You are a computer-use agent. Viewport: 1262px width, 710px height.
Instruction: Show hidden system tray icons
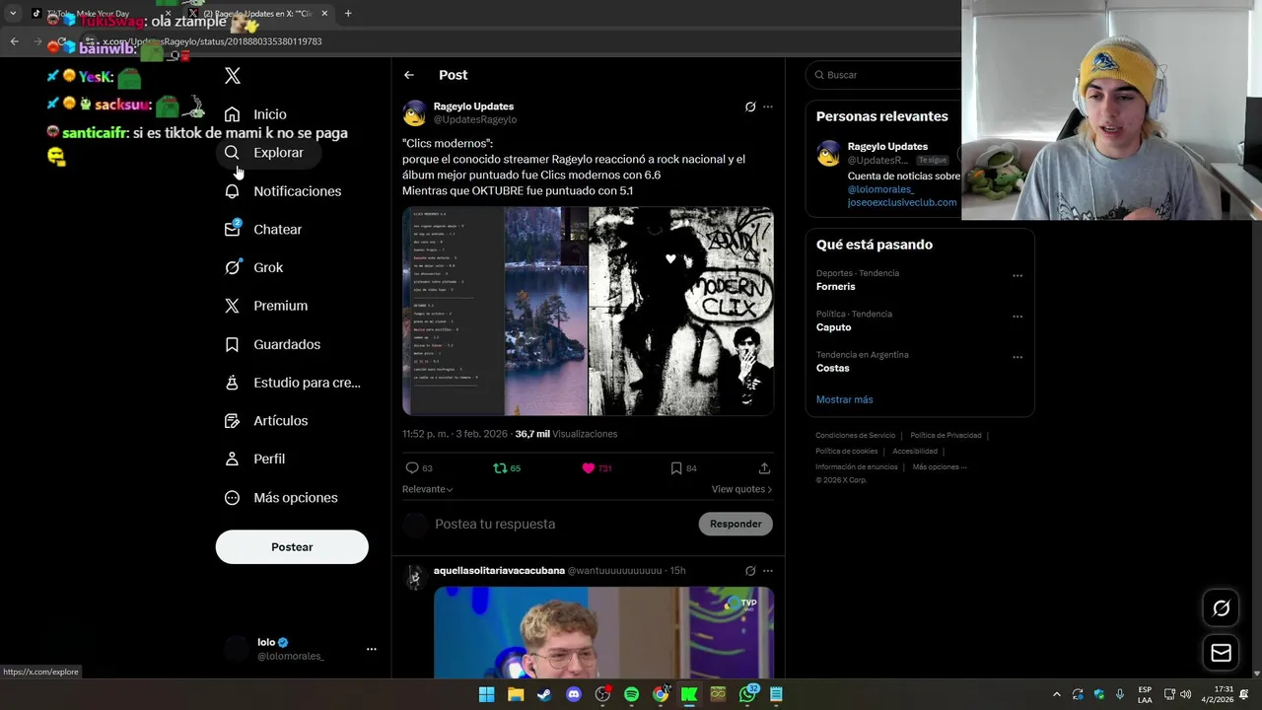[1056, 694]
